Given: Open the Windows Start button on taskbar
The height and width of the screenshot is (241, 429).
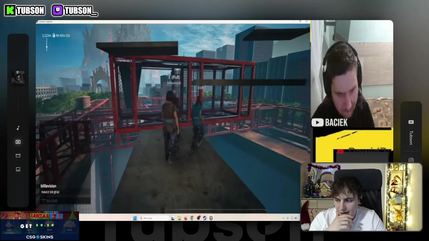Looking at the screenshot, I should tap(135, 218).
